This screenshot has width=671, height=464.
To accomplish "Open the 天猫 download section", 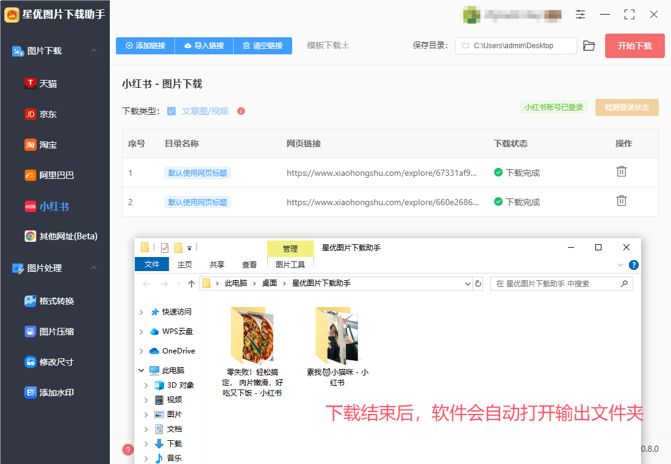I will (x=41, y=84).
